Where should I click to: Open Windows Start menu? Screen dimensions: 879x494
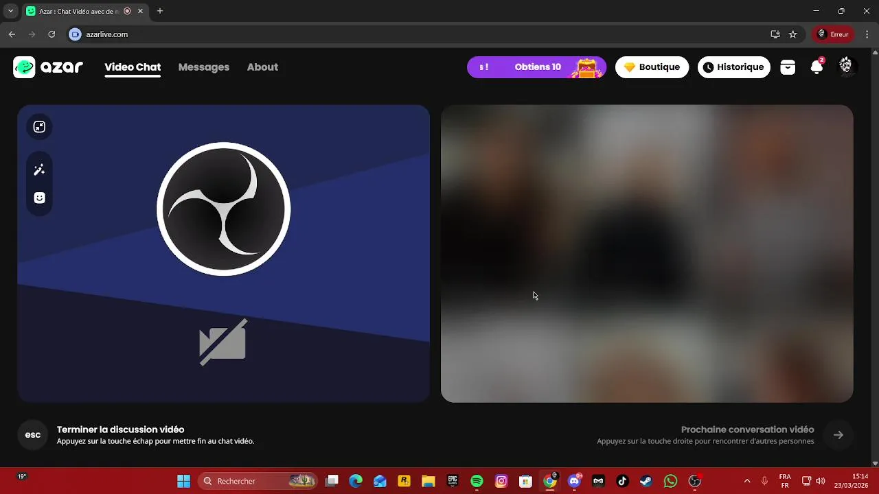pyautogui.click(x=183, y=481)
